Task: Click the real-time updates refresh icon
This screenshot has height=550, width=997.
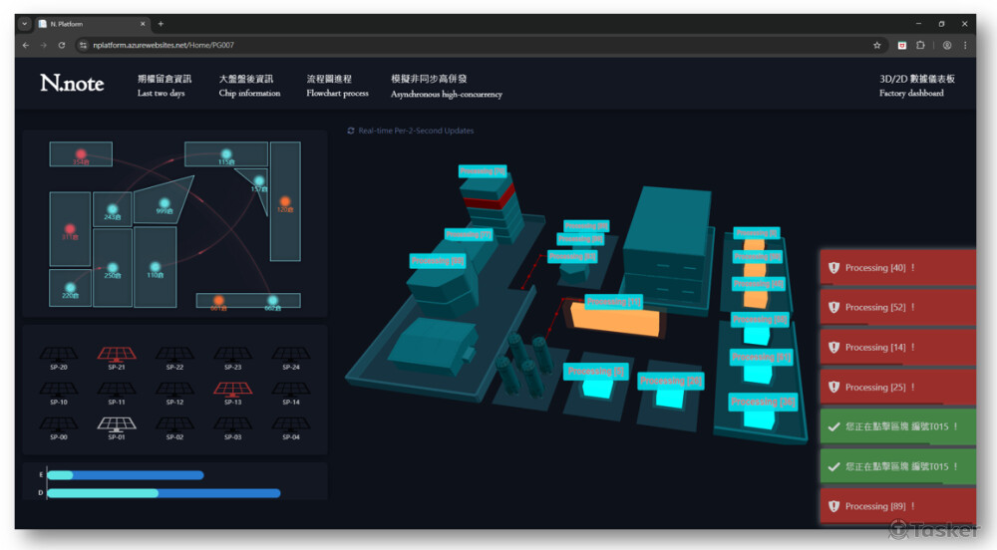Action: (x=351, y=131)
